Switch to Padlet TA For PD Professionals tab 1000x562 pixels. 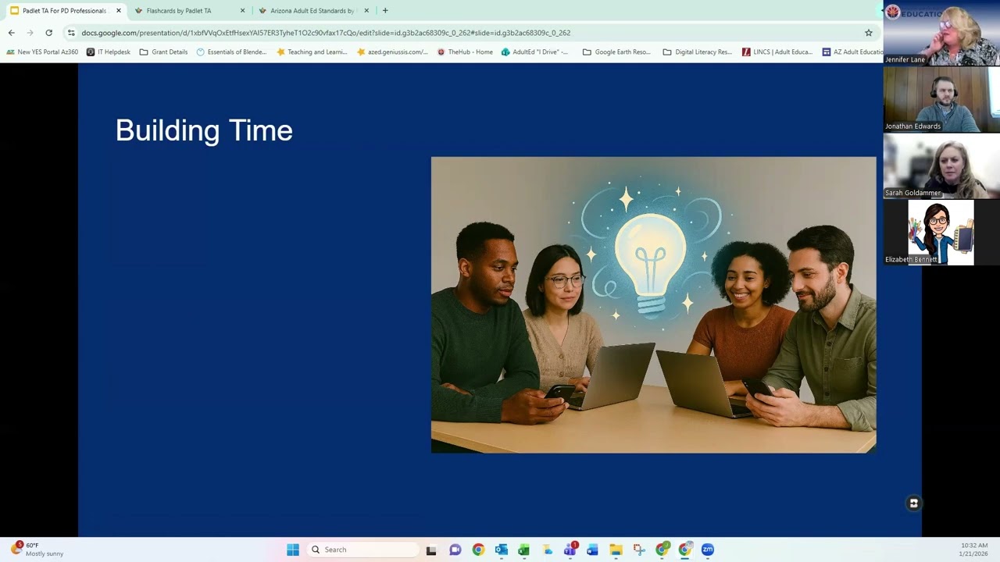coord(64,11)
